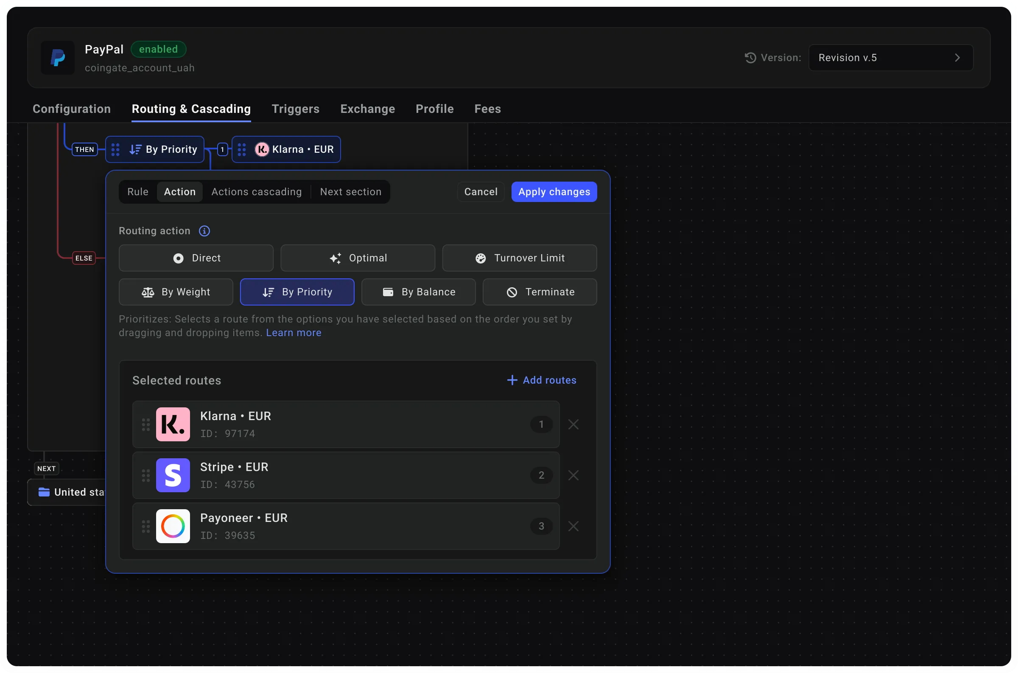1018x673 pixels.
Task: Select Payoneer route ID 39635 text
Action: tap(228, 536)
